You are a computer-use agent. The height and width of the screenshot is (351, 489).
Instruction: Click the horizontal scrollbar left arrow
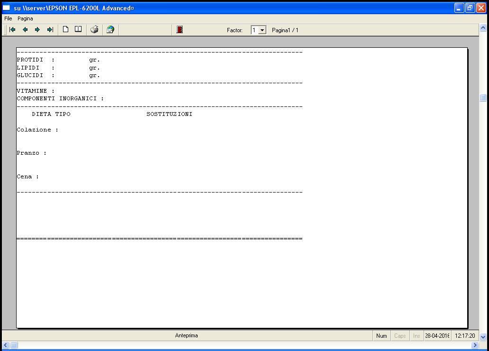point(5,345)
